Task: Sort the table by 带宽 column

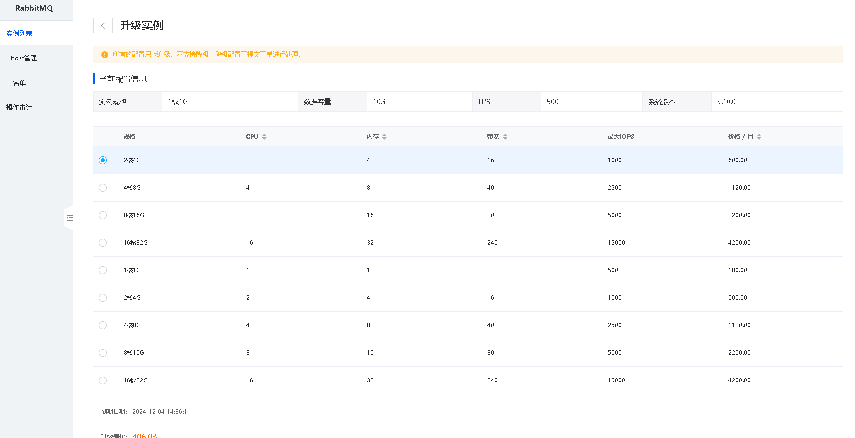Action: tap(505, 137)
